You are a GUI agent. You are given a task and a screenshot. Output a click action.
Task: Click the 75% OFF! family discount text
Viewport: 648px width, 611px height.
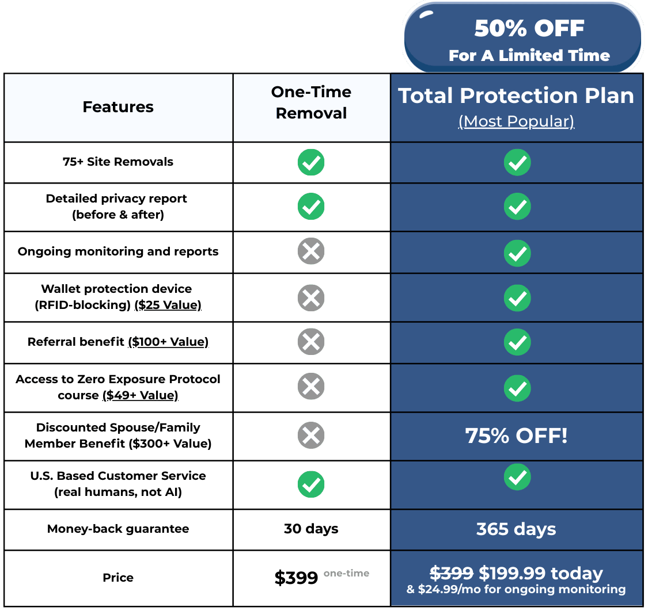coord(516,436)
